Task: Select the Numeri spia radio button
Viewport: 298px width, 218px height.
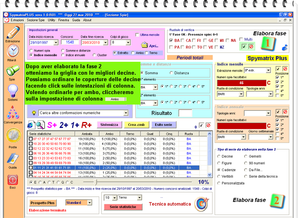Action: [x=31, y=50]
